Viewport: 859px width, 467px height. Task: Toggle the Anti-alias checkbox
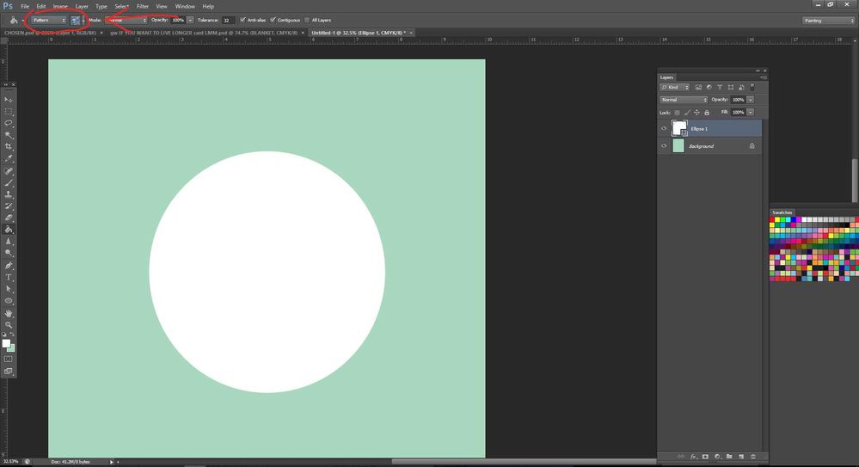click(x=243, y=20)
